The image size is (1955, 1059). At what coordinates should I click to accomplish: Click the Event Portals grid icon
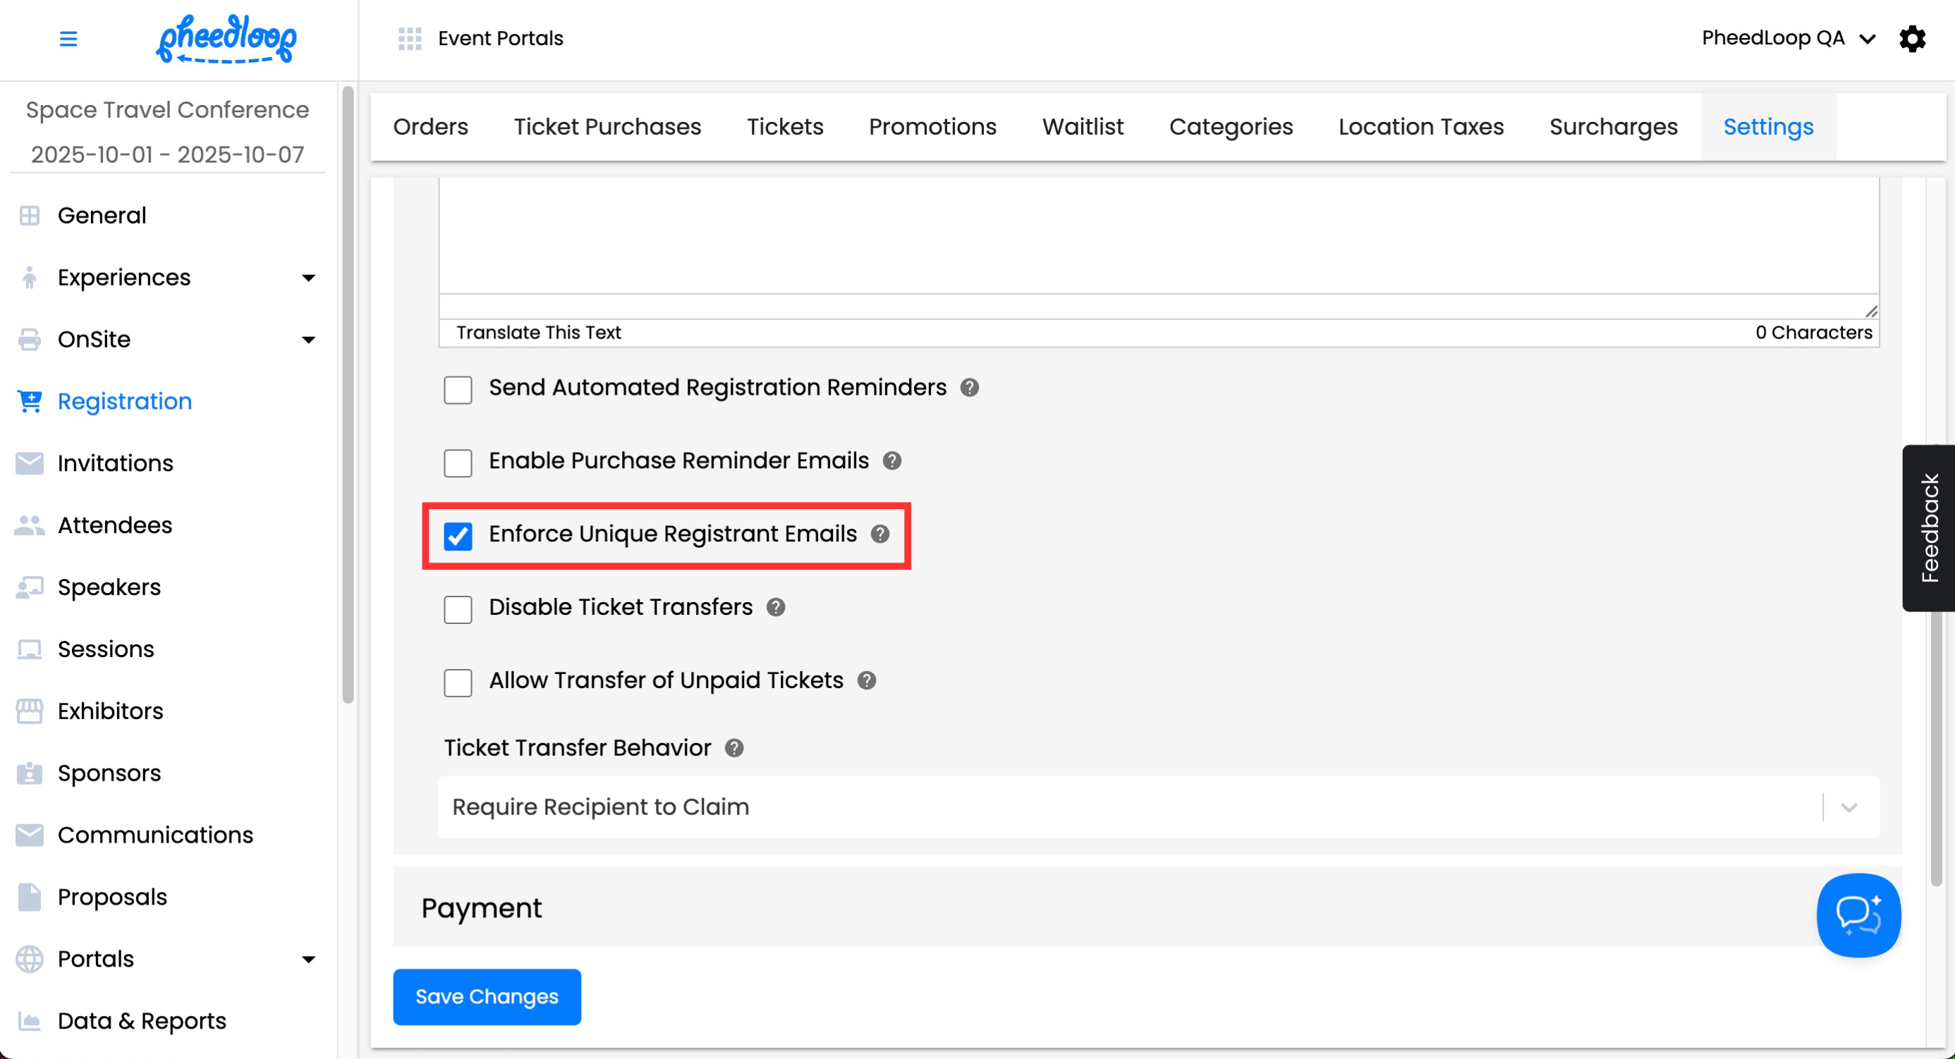(410, 39)
